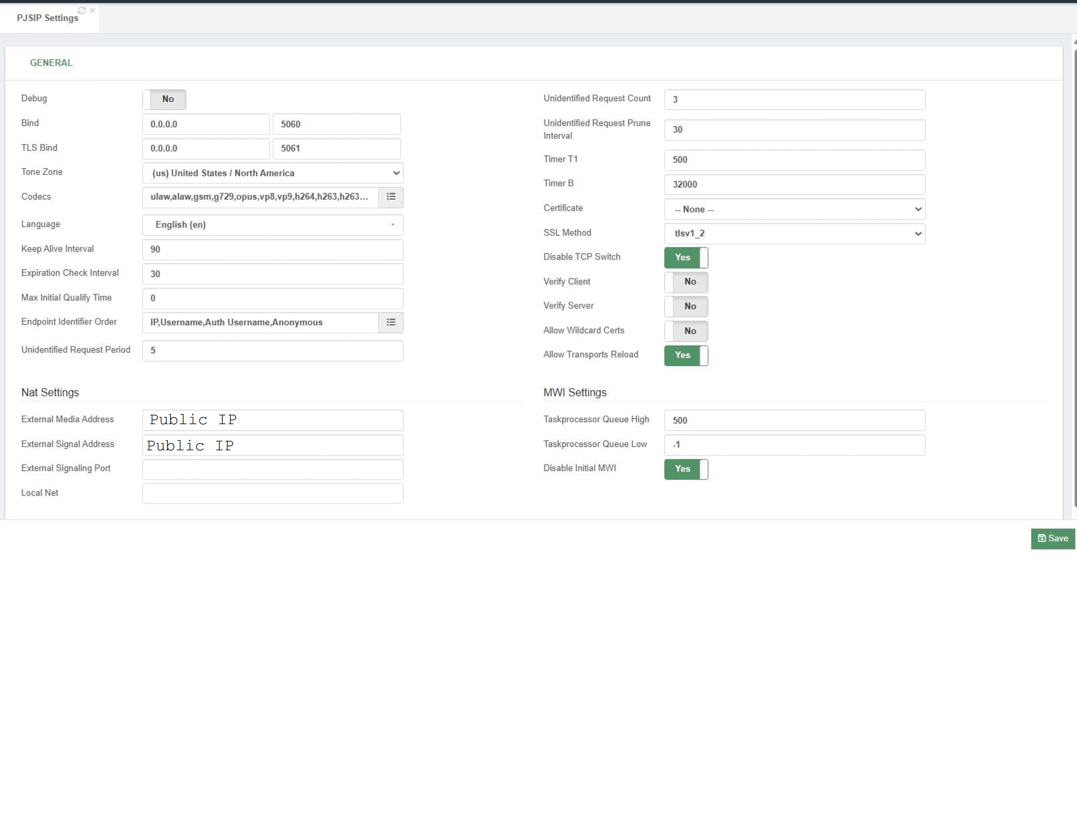Click the Nat Settings heading
Screen dimensions: 1077x832
(50, 392)
